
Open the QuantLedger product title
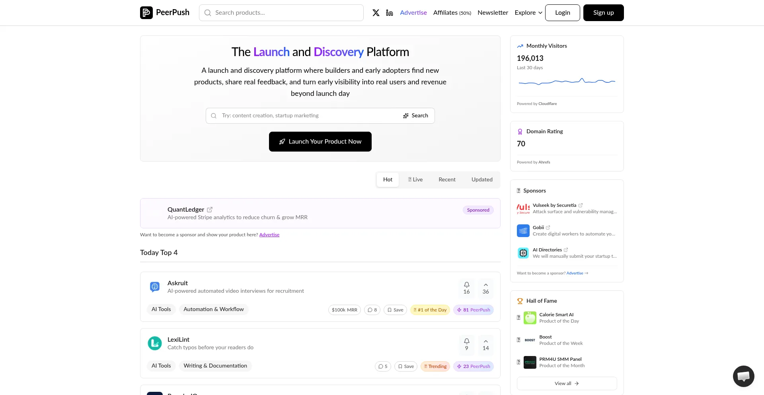coord(186,210)
